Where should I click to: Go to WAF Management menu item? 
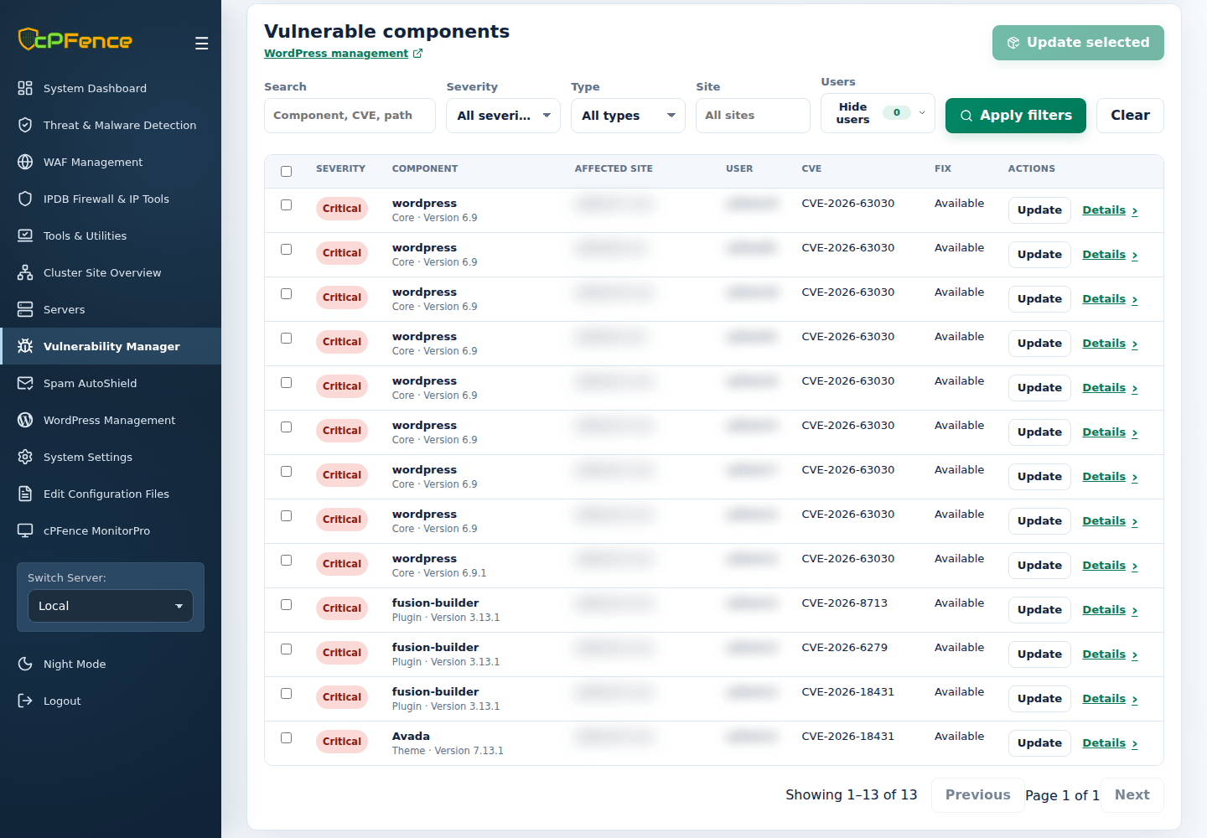click(x=111, y=162)
